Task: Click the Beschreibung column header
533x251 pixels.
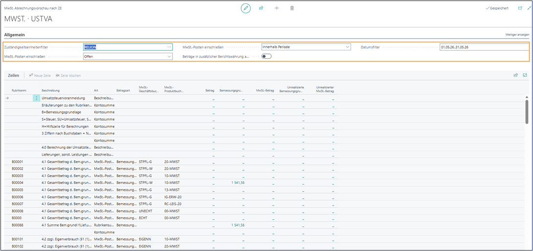Action: pos(51,91)
